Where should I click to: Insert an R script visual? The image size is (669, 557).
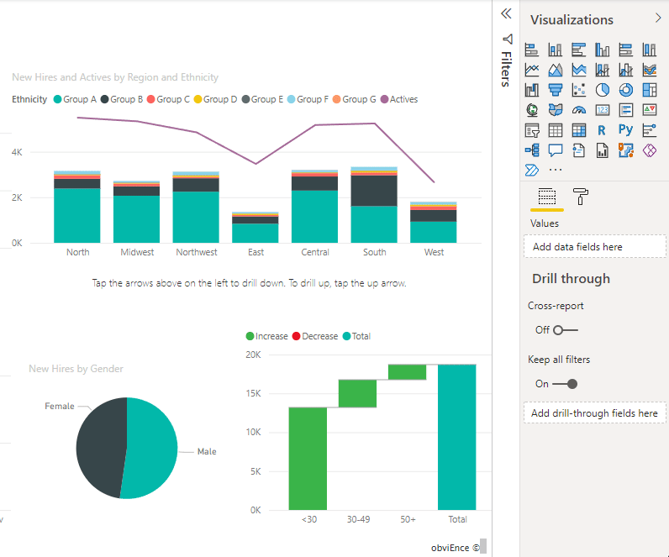(602, 129)
